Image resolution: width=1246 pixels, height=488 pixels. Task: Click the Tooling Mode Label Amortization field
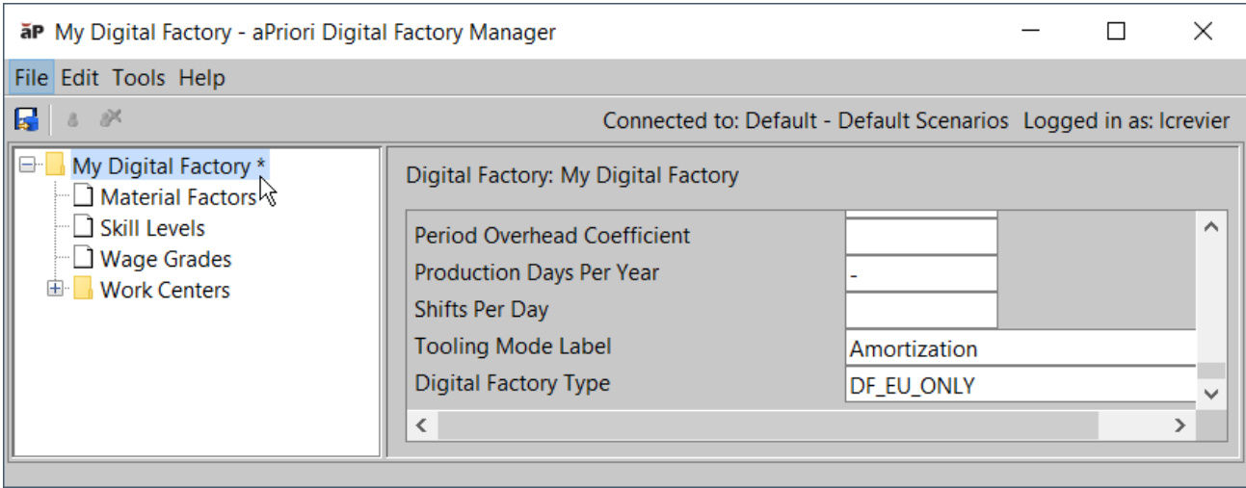click(1020, 348)
